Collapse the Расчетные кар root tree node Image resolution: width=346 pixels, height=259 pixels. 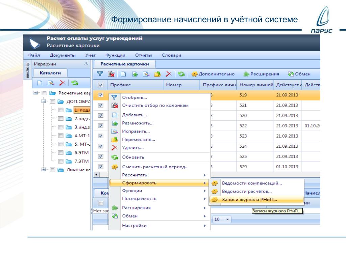tap(35, 93)
